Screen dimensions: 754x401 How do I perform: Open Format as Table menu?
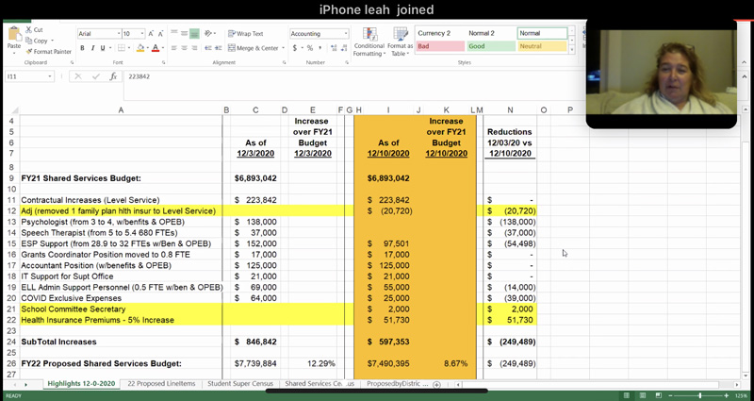(x=400, y=42)
